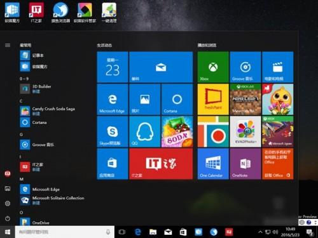Open the Minecraft game tile
The width and height of the screenshot is (318, 238).
(x=245, y=99)
